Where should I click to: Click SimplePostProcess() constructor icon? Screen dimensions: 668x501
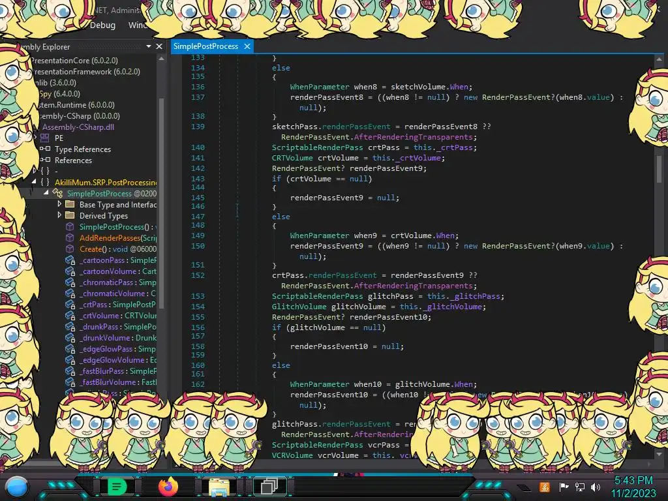[x=70, y=226]
